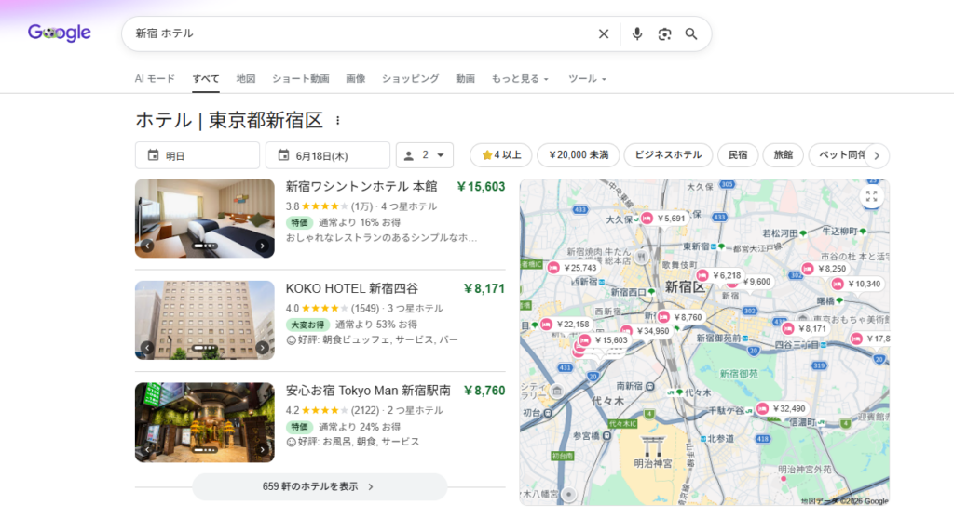This screenshot has width=954, height=531.
Task: Click the 大変お得 badge for KOKO HOTEL
Action: [x=307, y=325]
